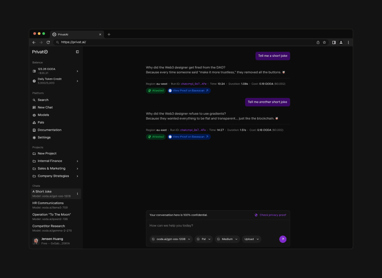Open the three-dot menu on A Short Joke chat
Image resolution: width=382 pixels, height=278 pixels.
click(77, 193)
